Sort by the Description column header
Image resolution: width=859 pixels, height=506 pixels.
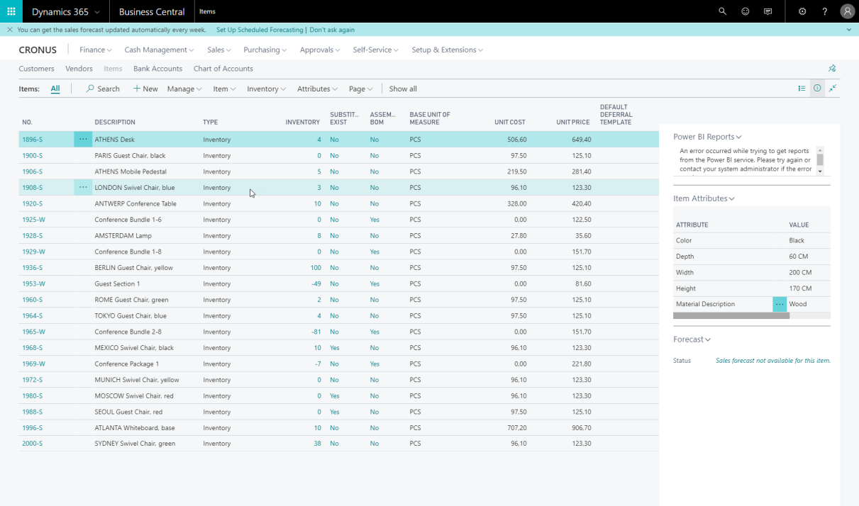(115, 123)
